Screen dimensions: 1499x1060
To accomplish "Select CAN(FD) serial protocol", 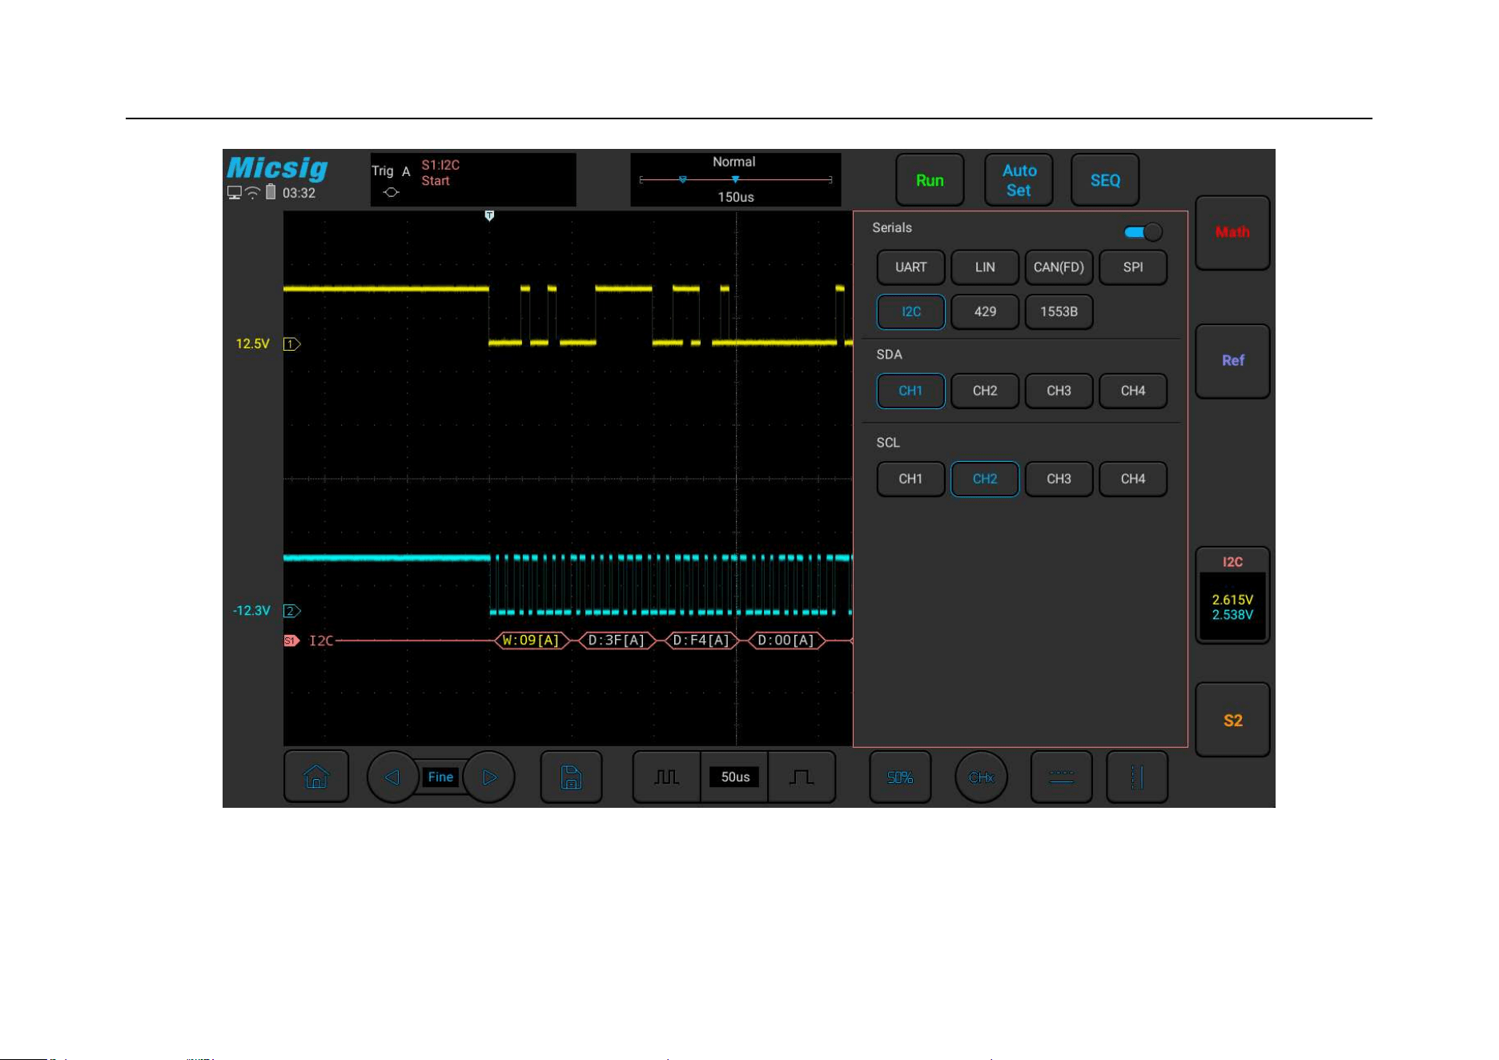I will [x=1059, y=267].
